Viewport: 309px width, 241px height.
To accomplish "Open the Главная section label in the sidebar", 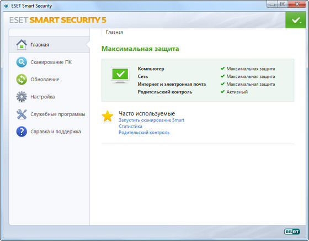I will click(40, 45).
